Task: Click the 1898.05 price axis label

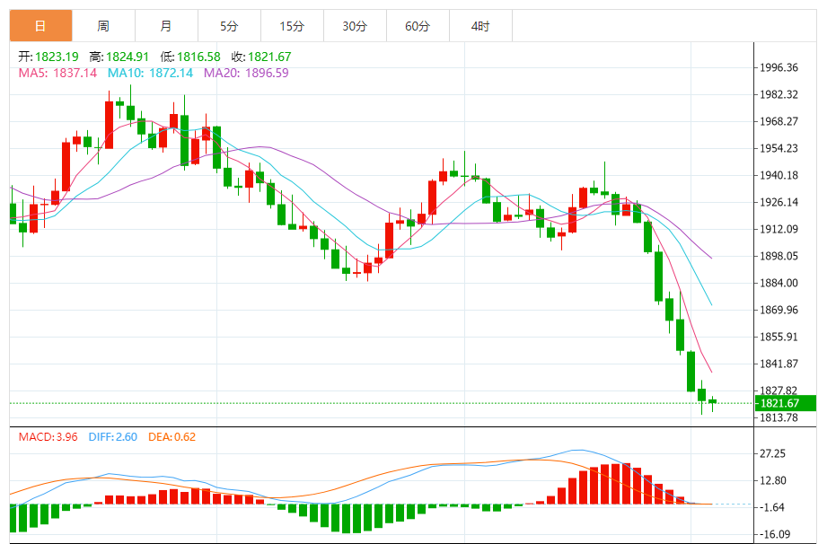Action: coord(779,256)
